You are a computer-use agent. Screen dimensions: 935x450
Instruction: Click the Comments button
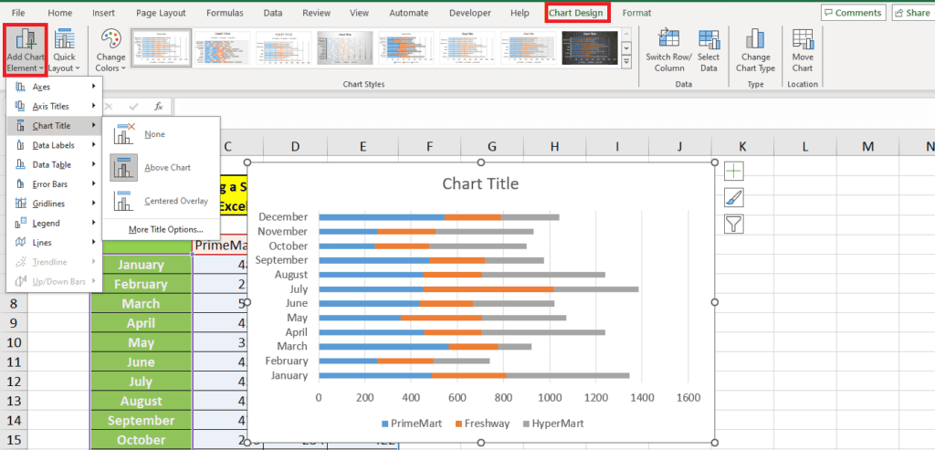coord(853,13)
